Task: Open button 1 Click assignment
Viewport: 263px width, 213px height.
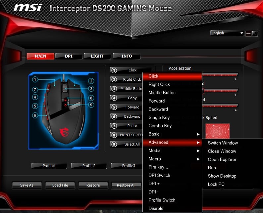Action: [x=131, y=70]
